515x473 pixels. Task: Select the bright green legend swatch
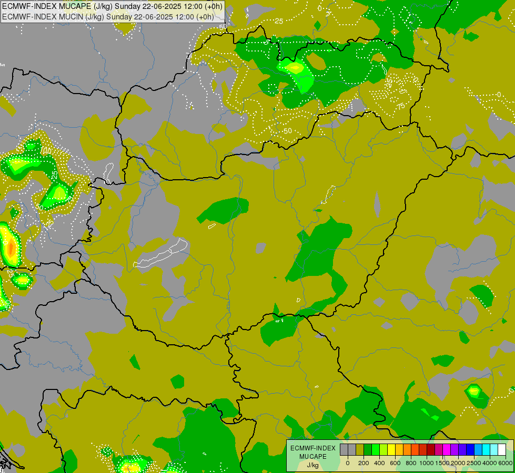point(376,449)
